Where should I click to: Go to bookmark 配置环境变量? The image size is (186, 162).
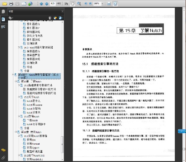click(34, 151)
